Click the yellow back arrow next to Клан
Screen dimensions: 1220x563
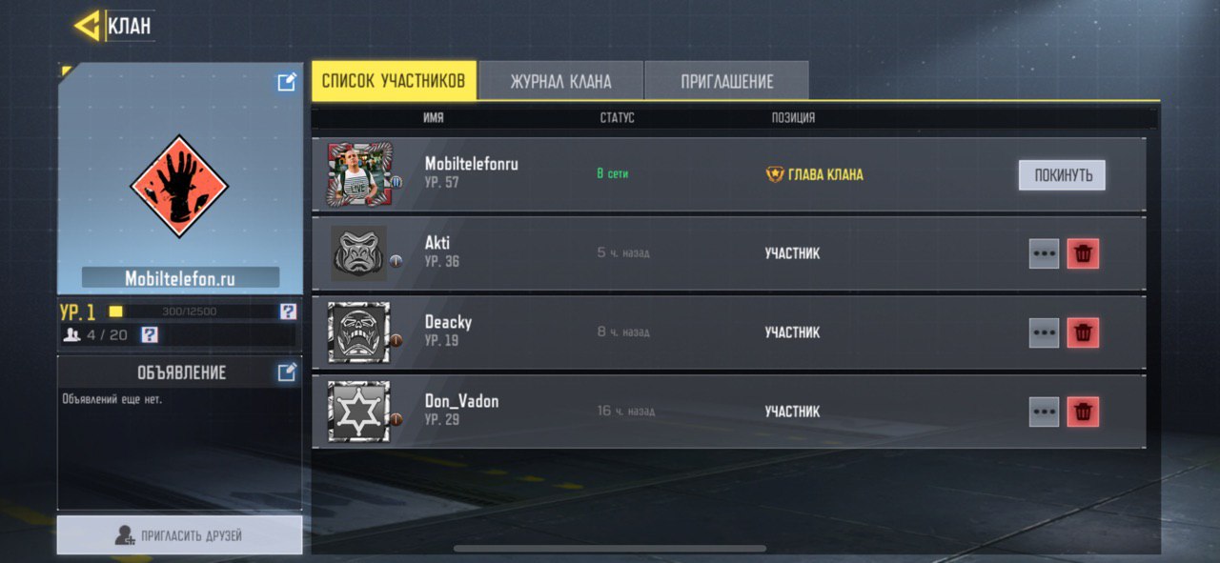[88, 26]
